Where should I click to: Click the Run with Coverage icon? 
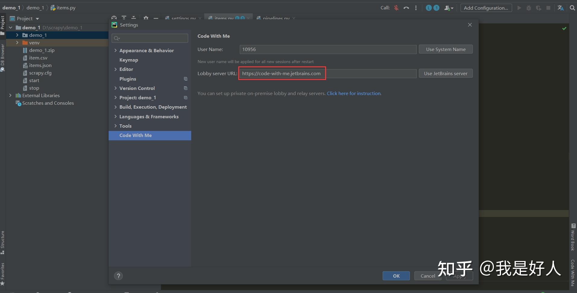(538, 8)
